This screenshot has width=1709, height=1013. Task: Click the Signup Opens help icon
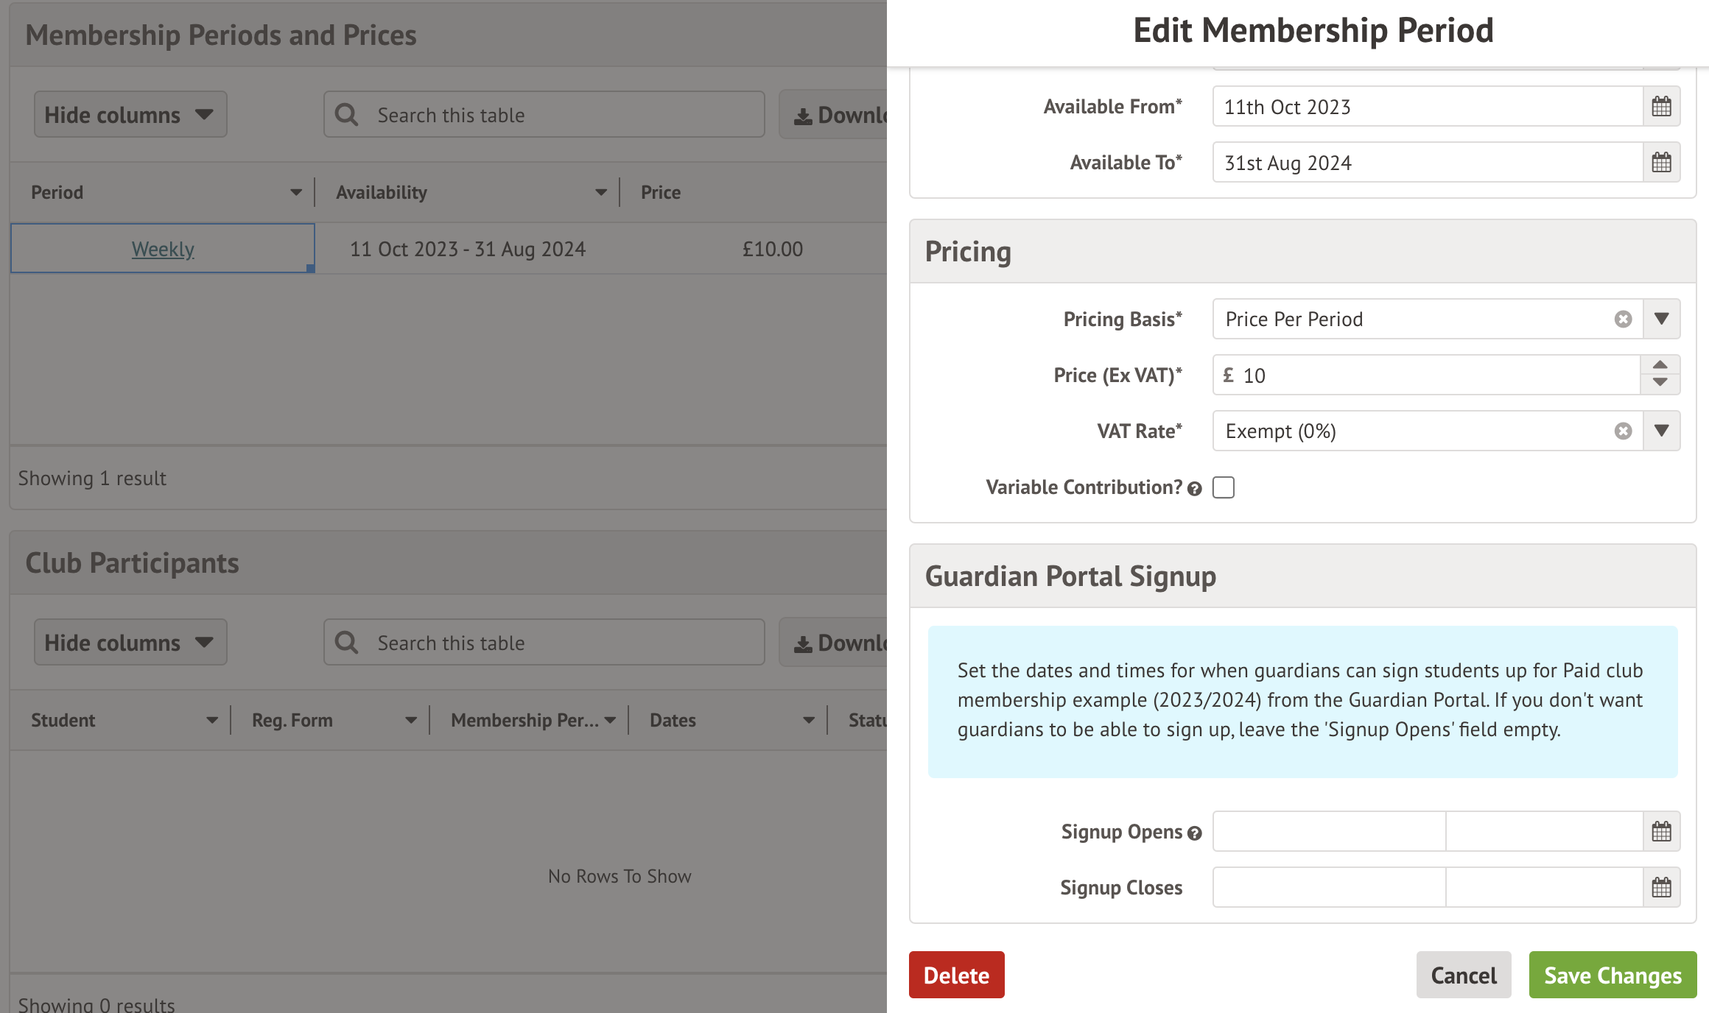(1195, 833)
